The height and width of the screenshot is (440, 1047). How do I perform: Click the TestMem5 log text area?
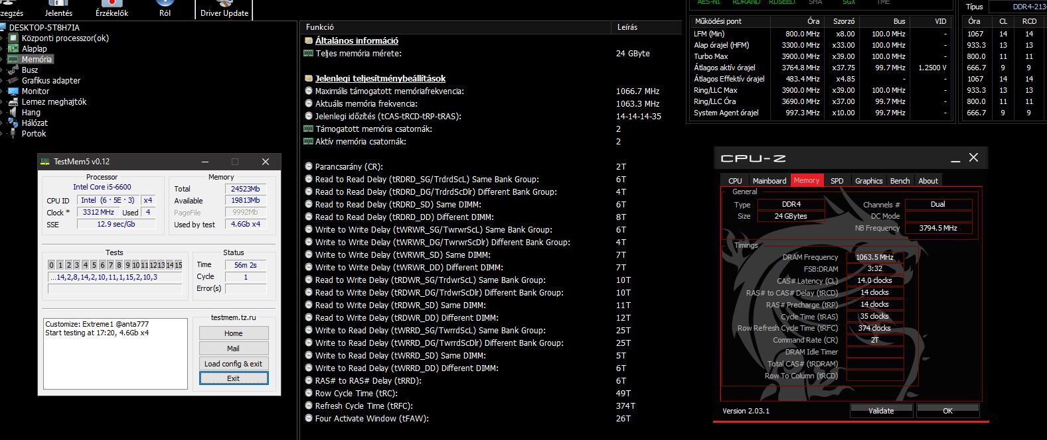click(x=116, y=353)
